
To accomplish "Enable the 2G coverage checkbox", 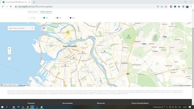I will [28, 18].
